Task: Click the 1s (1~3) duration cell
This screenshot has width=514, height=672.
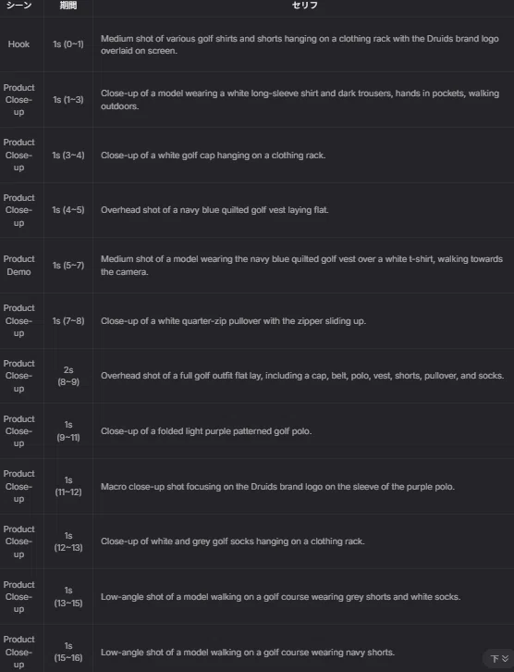Action: pyautogui.click(x=68, y=99)
